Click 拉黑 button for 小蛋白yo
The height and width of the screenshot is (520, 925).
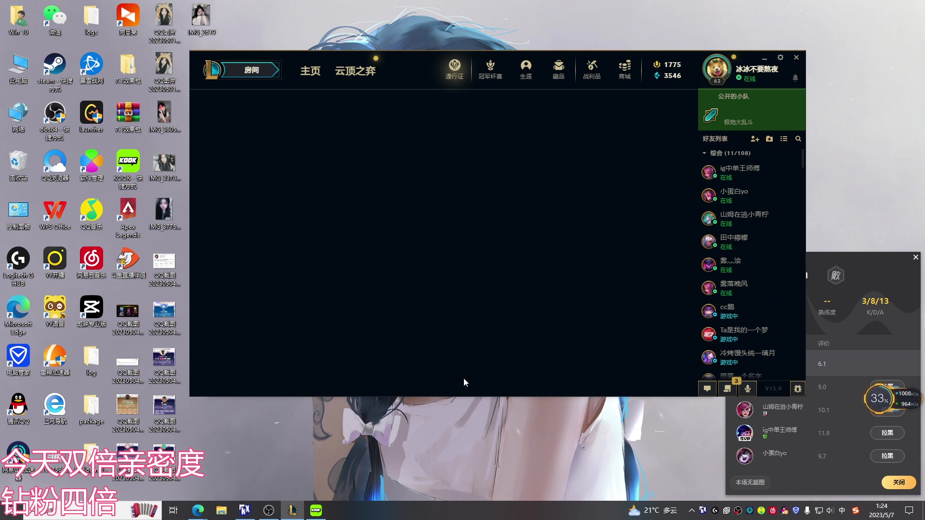[x=887, y=456]
